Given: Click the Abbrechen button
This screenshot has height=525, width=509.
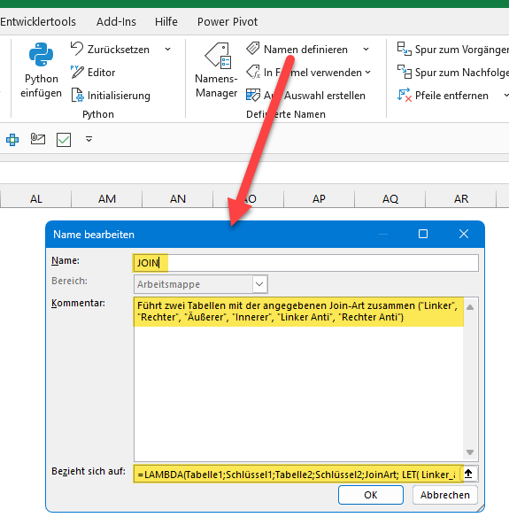Looking at the screenshot, I should (445, 495).
